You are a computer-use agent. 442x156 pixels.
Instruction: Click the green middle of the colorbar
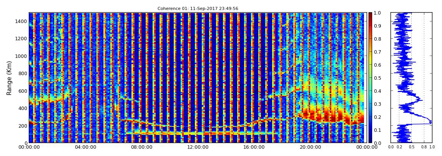point(370,78)
